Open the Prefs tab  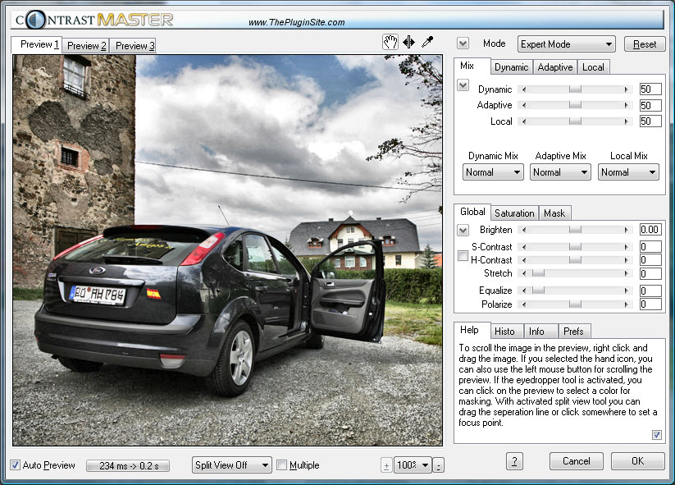pyautogui.click(x=573, y=332)
